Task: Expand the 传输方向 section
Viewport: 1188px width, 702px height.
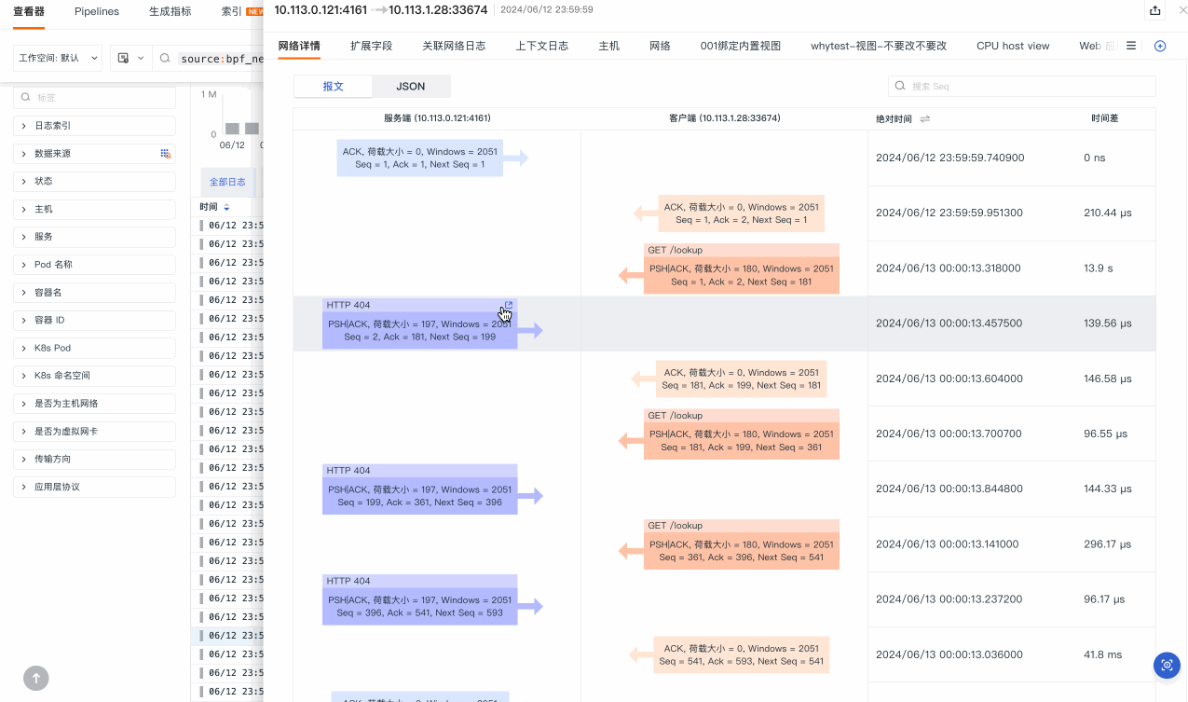Action: [x=94, y=459]
